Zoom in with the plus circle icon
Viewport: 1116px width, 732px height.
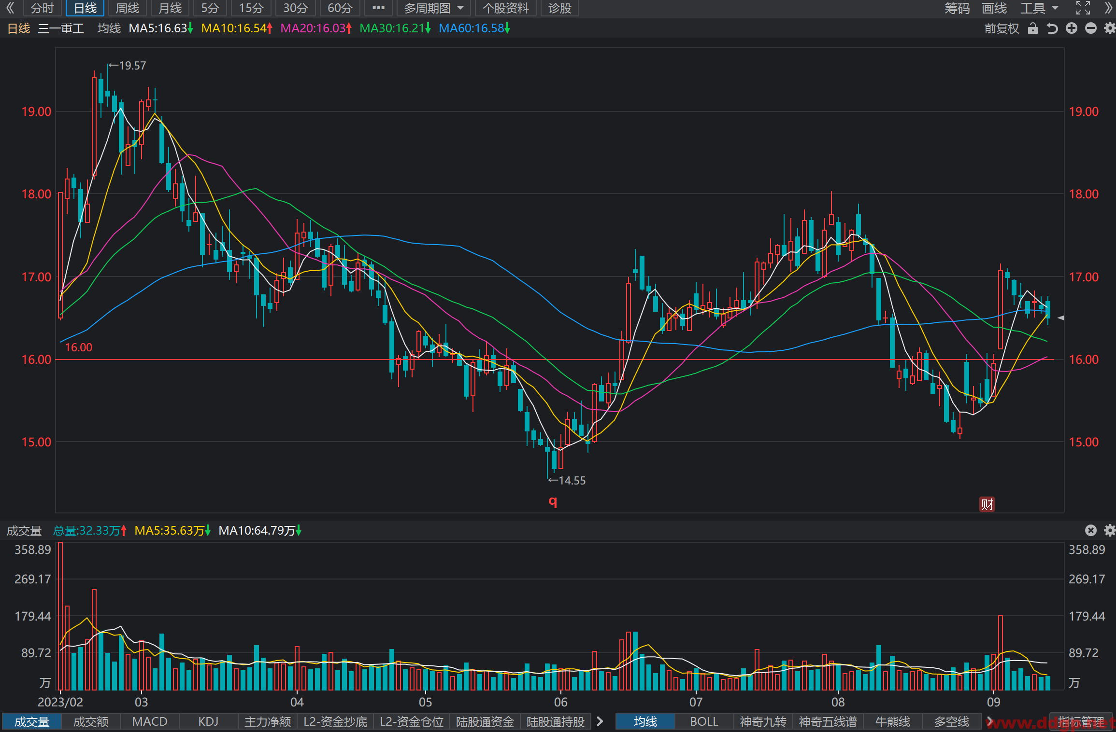click(1072, 28)
